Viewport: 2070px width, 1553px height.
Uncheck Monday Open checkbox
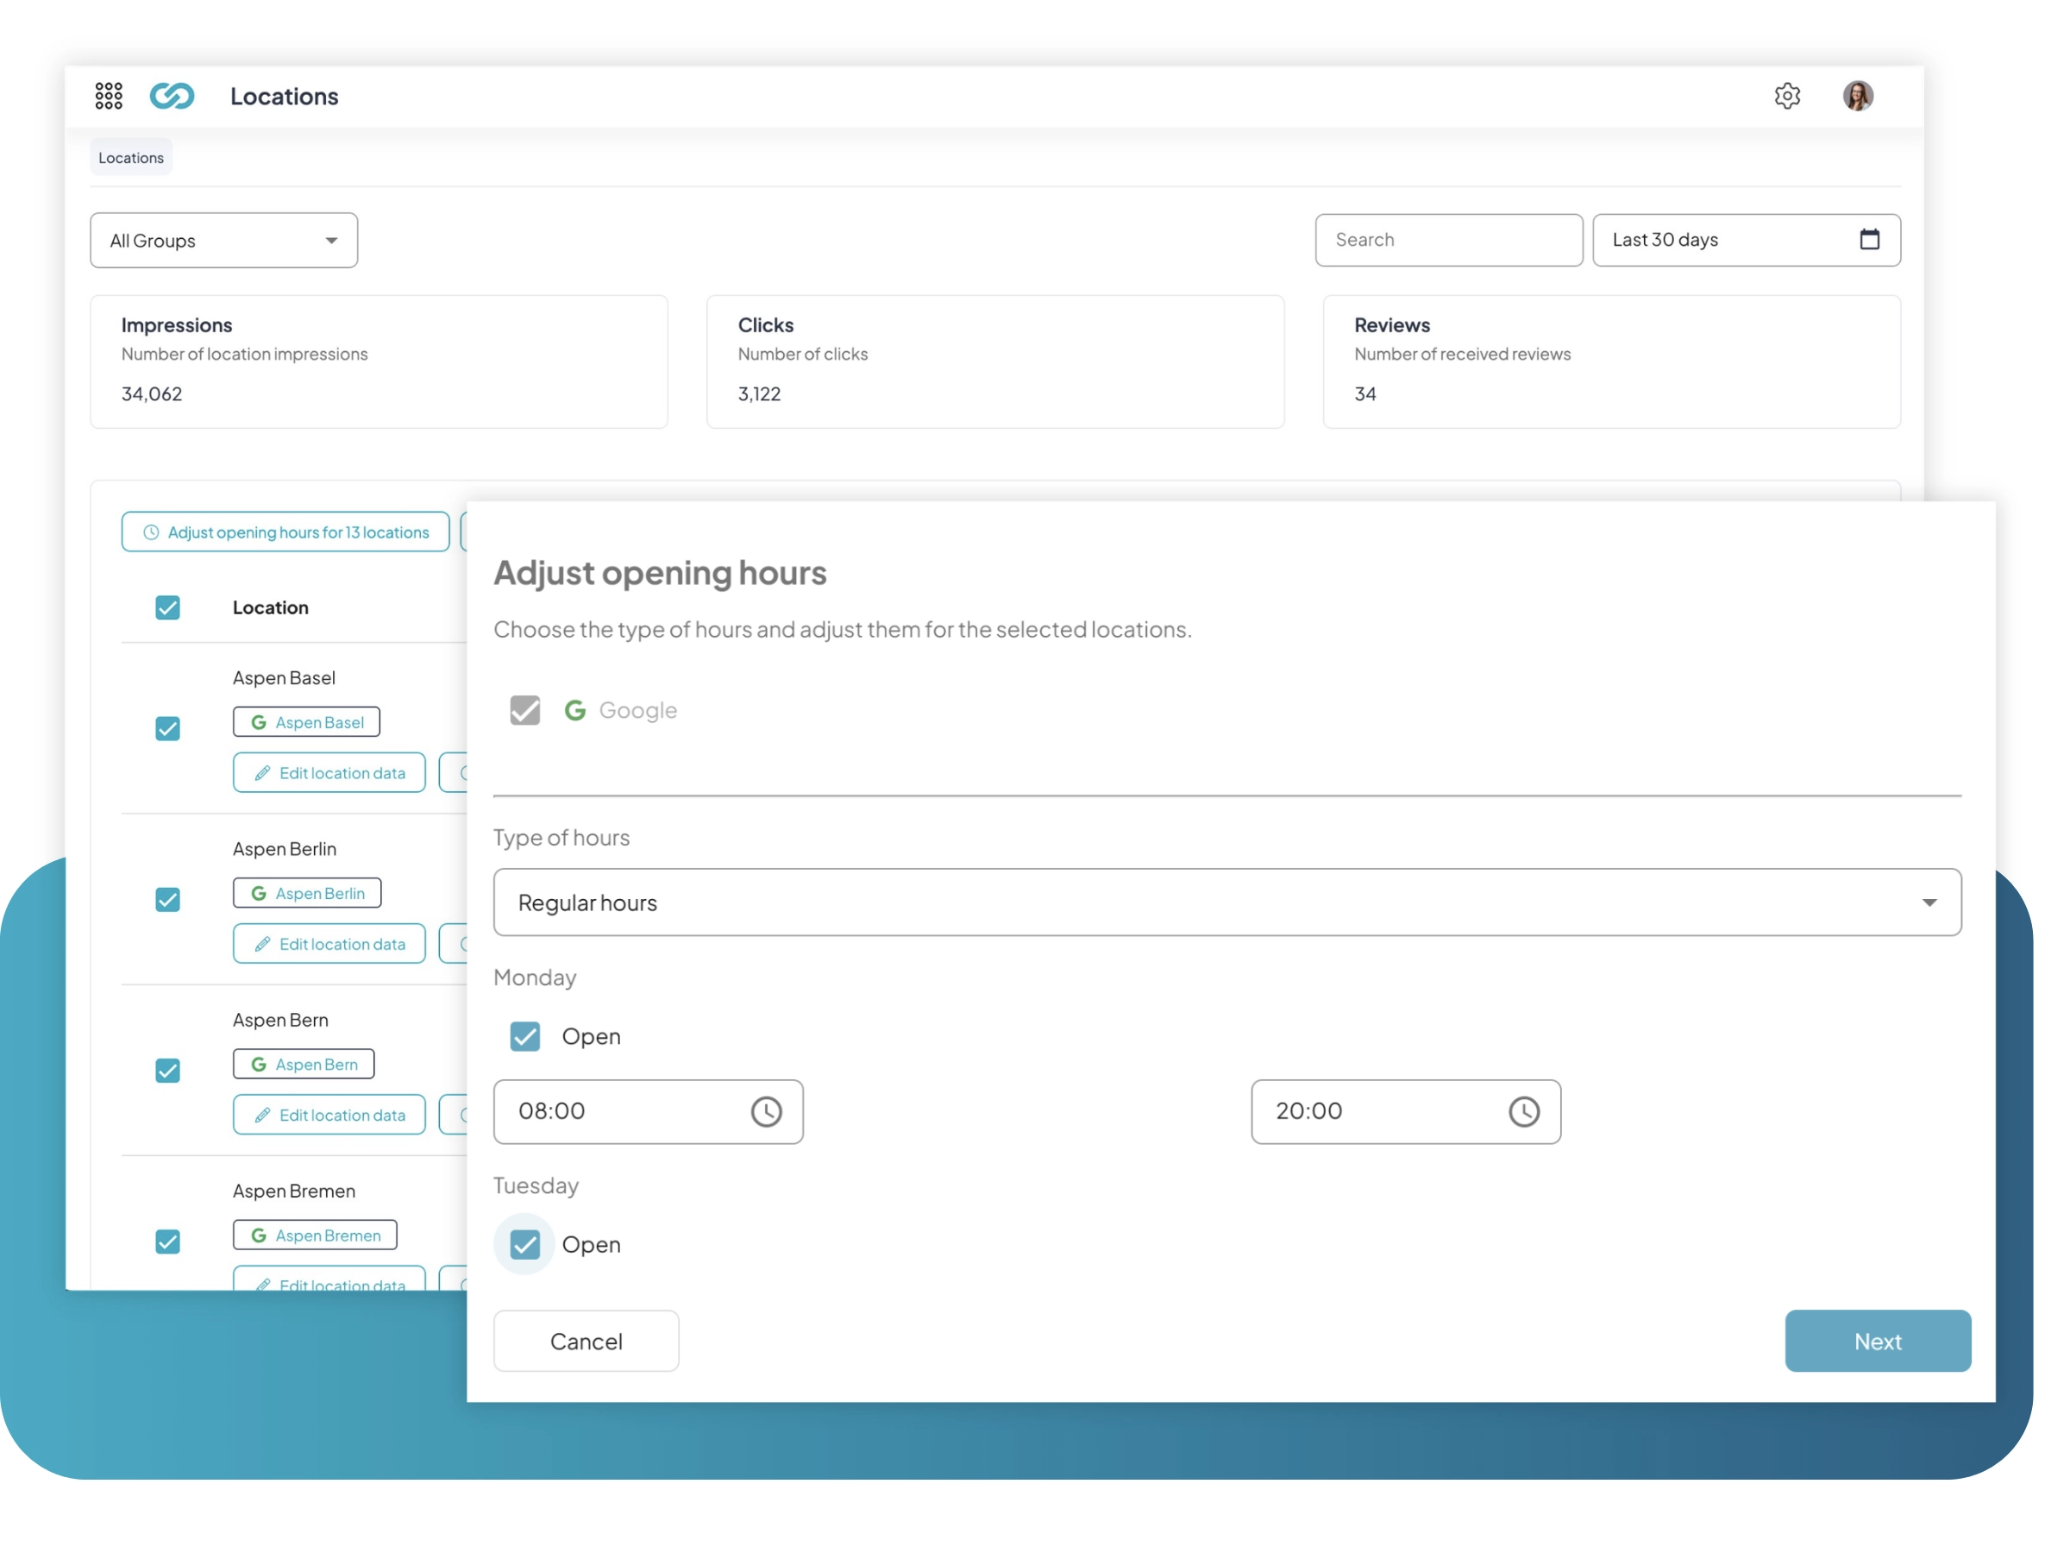click(525, 1036)
